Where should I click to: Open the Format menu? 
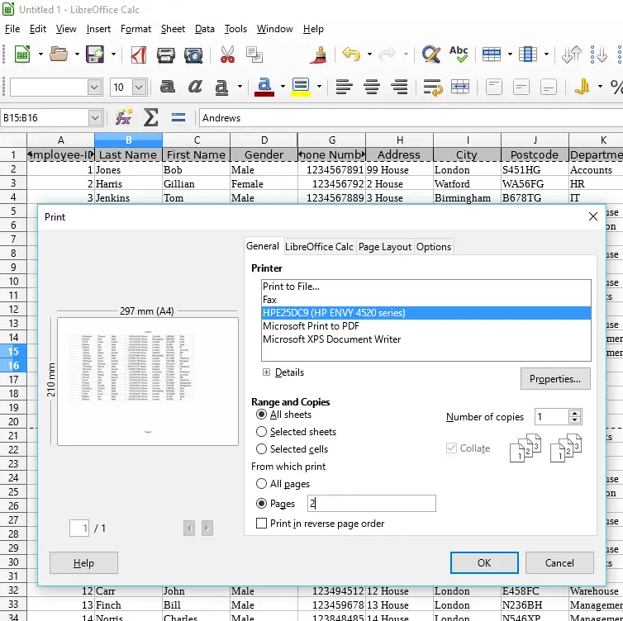[x=136, y=29]
